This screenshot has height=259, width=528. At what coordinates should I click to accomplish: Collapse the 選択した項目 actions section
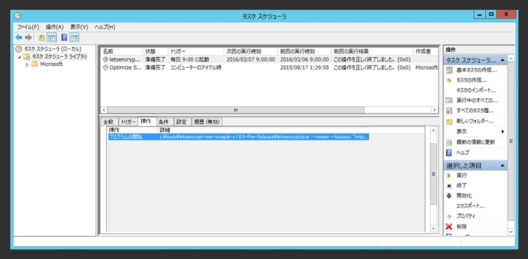pyautogui.click(x=502, y=166)
